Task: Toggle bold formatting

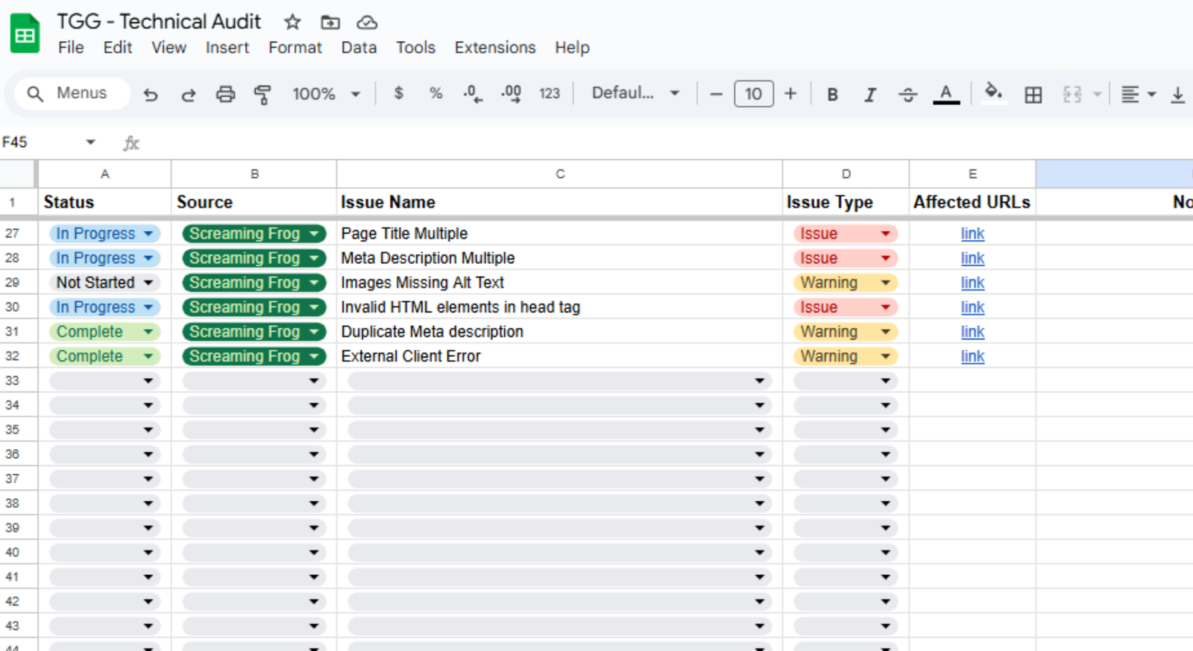Action: coord(832,94)
